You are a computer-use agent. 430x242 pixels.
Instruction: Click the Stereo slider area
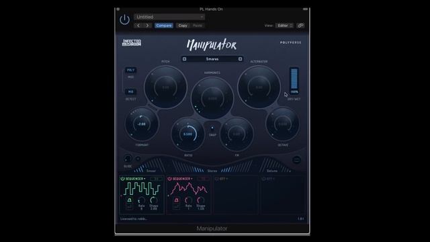pyautogui.click(x=212, y=167)
